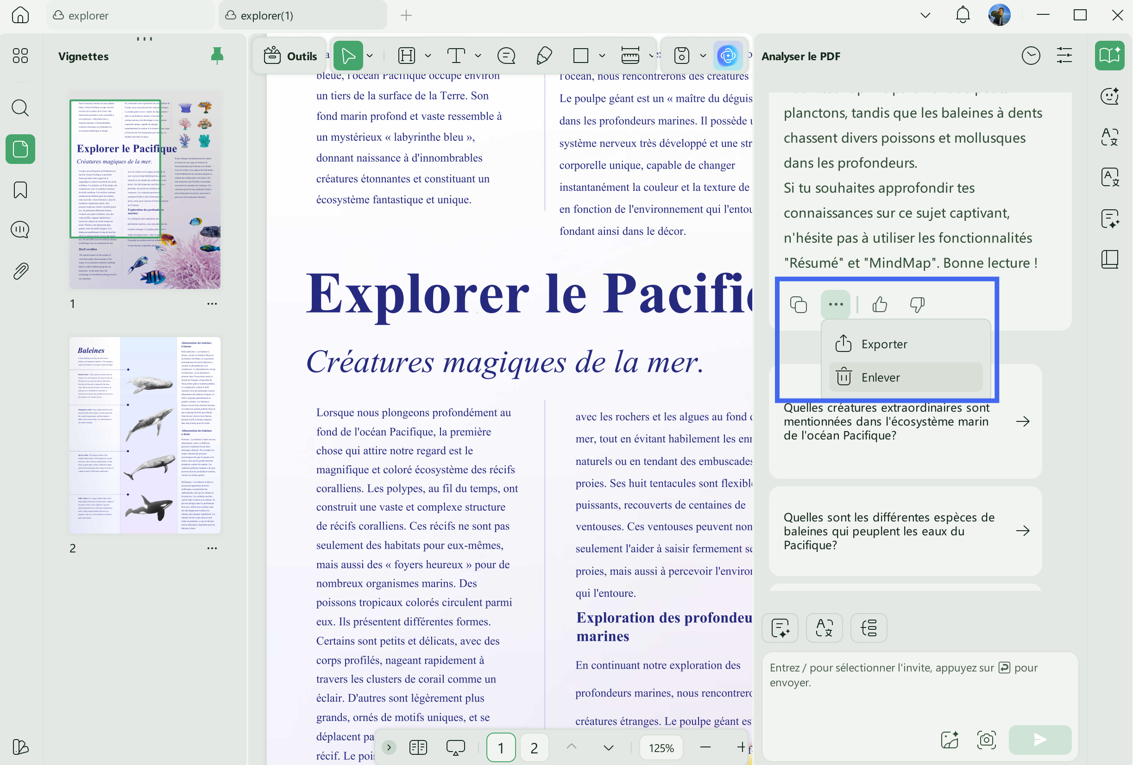This screenshot has width=1133, height=765.
Task: Open the tab list chevron at the top
Action: click(925, 15)
